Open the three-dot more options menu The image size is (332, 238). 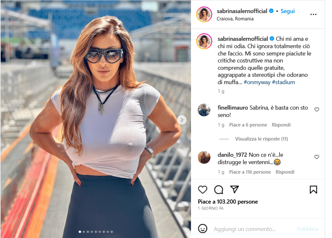pos(314,14)
